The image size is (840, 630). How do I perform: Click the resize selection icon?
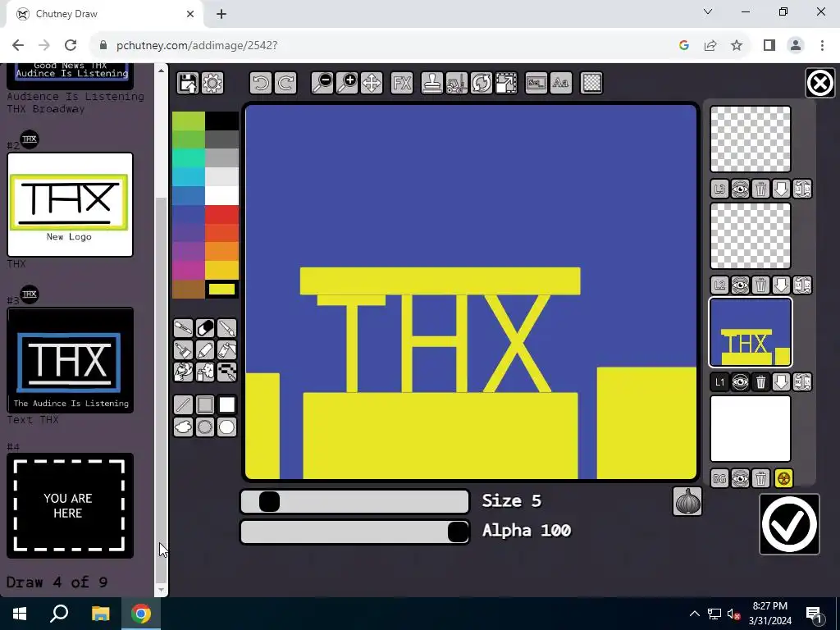(x=505, y=83)
